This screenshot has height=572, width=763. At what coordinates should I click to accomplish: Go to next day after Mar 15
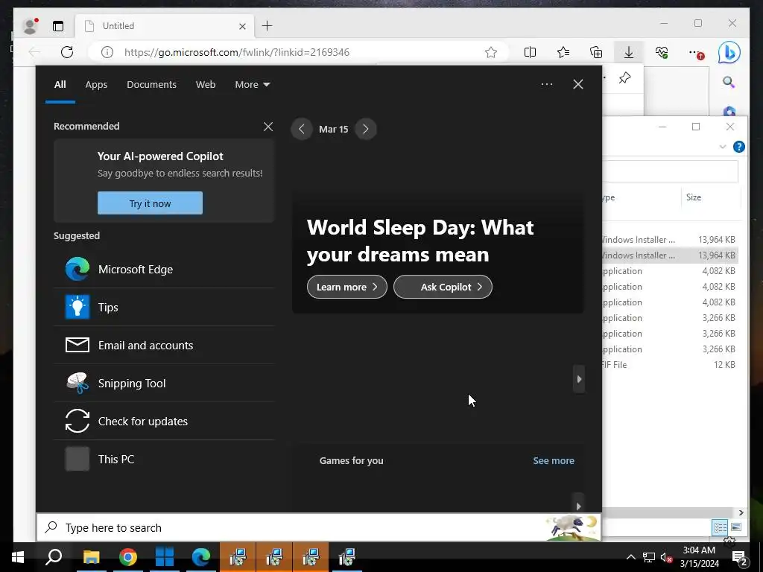(365, 129)
